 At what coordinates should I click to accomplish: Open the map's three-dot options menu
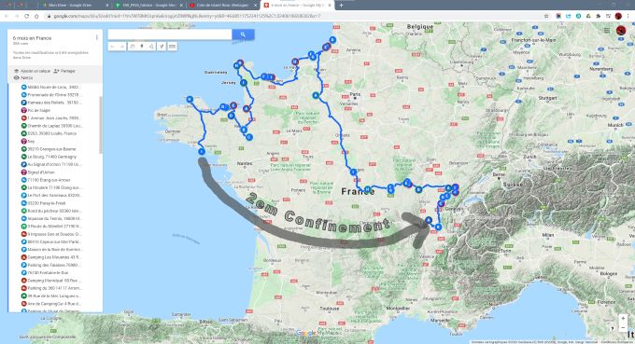(x=96, y=37)
